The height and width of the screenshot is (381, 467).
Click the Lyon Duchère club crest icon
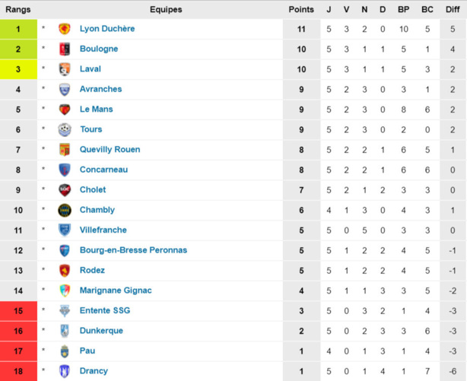tap(65, 29)
